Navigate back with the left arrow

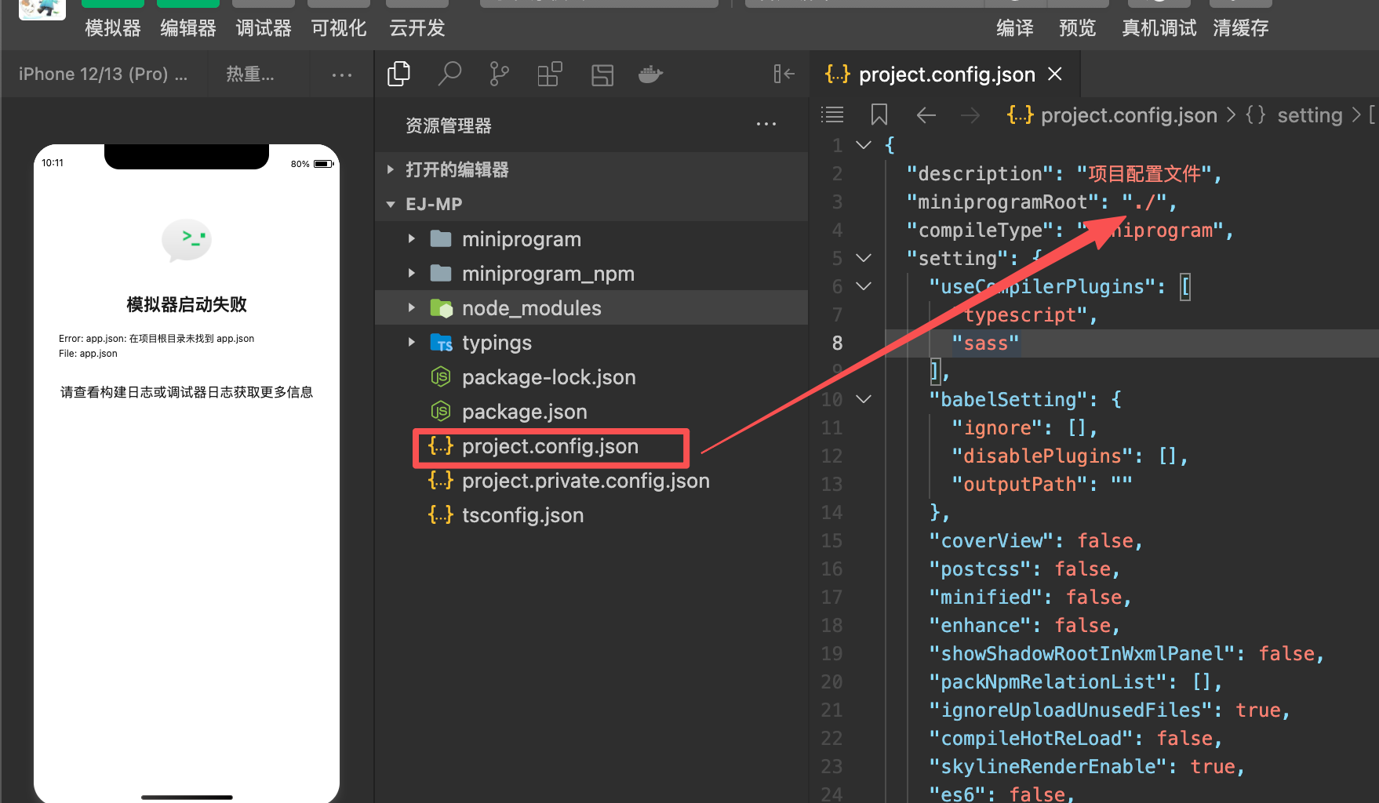coord(926,116)
